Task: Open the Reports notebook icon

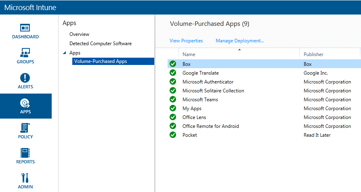Action: point(25,153)
